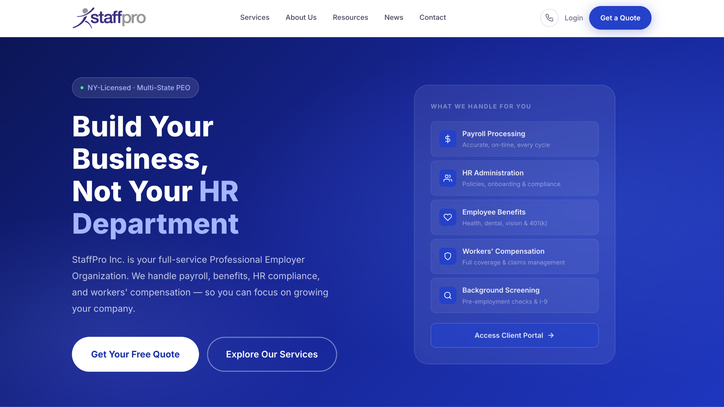Select the Employee Benefits title text
Screen dimensions: 724x407
494,212
